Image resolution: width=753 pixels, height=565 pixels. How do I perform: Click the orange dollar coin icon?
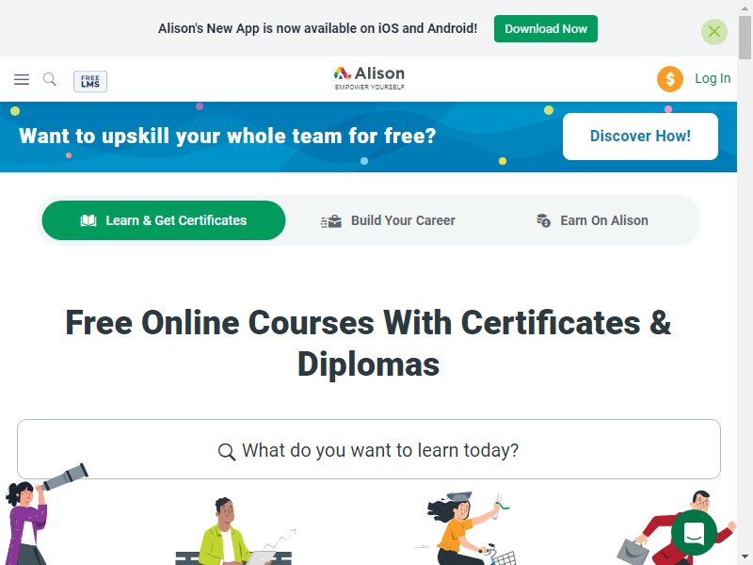point(670,79)
